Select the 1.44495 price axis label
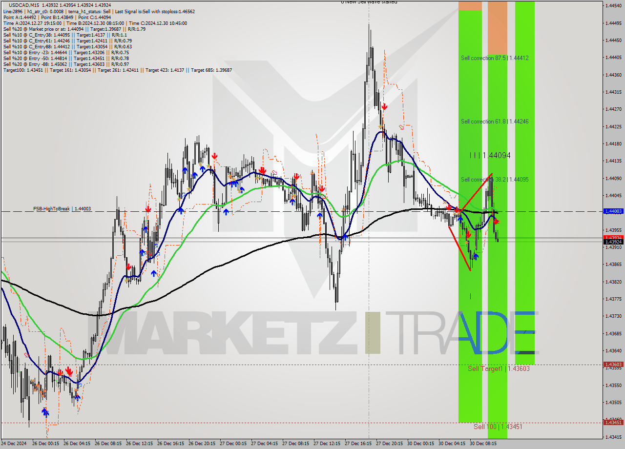The height and width of the screenshot is (449, 625). [613, 23]
